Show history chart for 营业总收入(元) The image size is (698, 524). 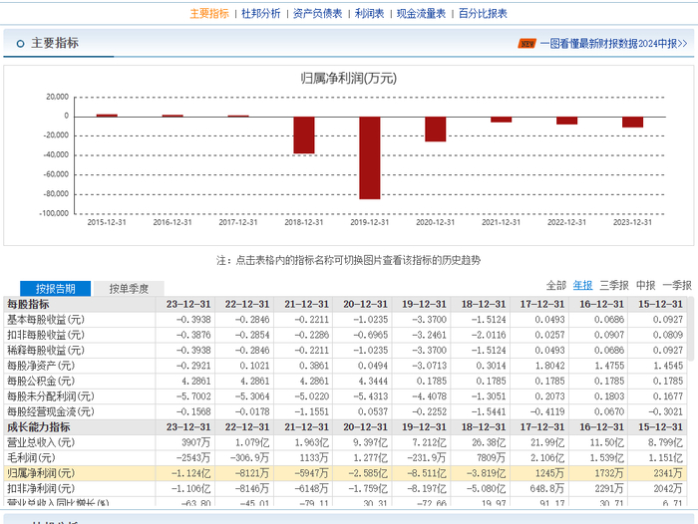(42, 442)
